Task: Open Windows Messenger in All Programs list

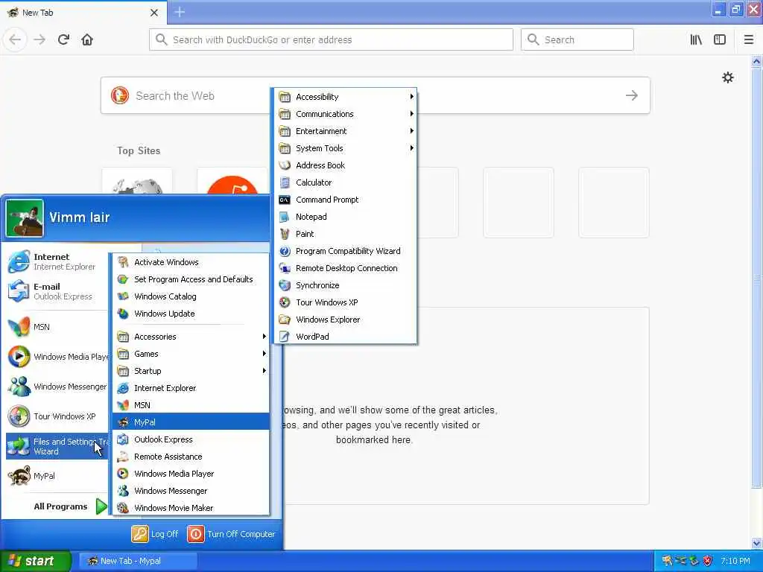Action: [x=191, y=491]
